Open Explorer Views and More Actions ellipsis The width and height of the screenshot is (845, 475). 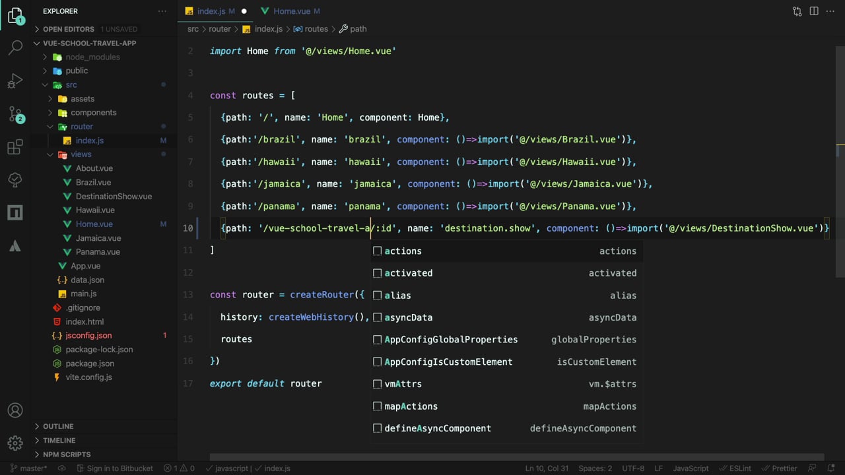coord(162,11)
